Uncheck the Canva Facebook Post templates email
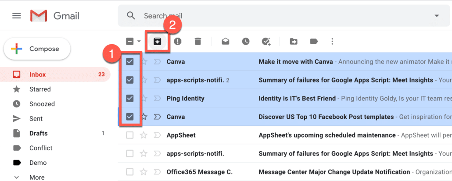 pos(130,117)
